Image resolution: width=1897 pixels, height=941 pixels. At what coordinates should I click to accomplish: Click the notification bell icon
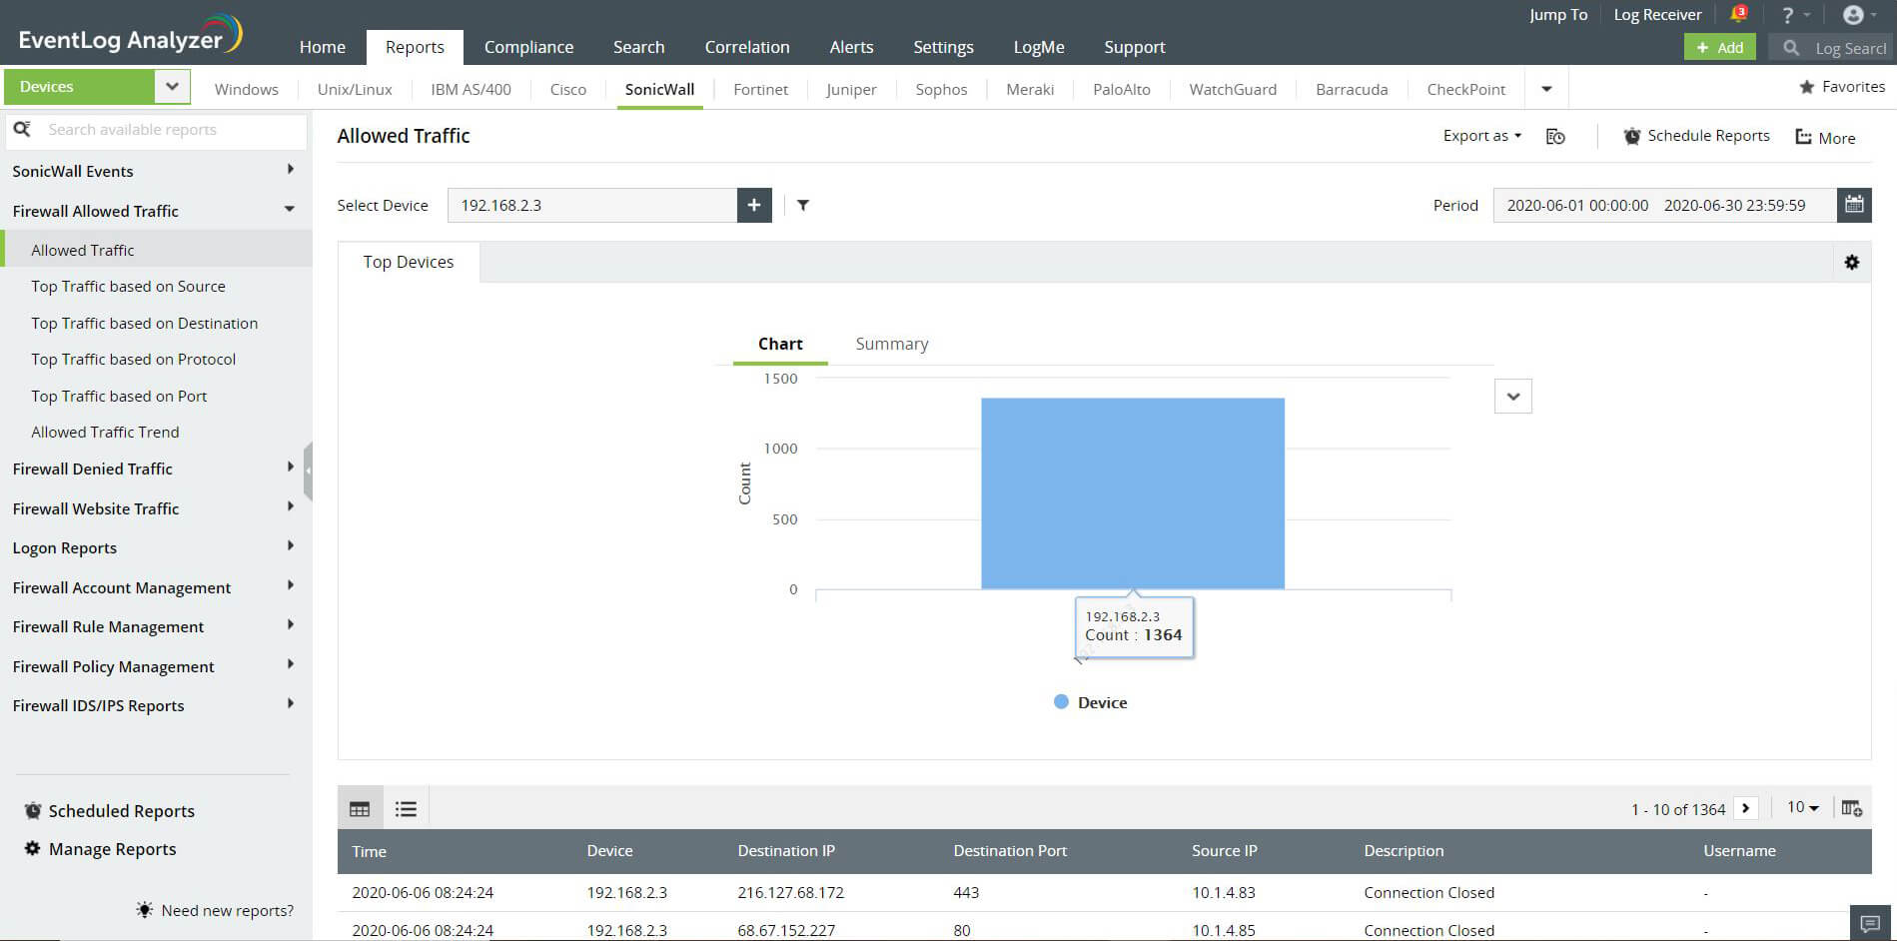[1737, 15]
